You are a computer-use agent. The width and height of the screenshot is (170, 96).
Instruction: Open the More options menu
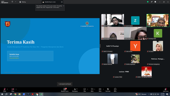click(x=115, y=90)
